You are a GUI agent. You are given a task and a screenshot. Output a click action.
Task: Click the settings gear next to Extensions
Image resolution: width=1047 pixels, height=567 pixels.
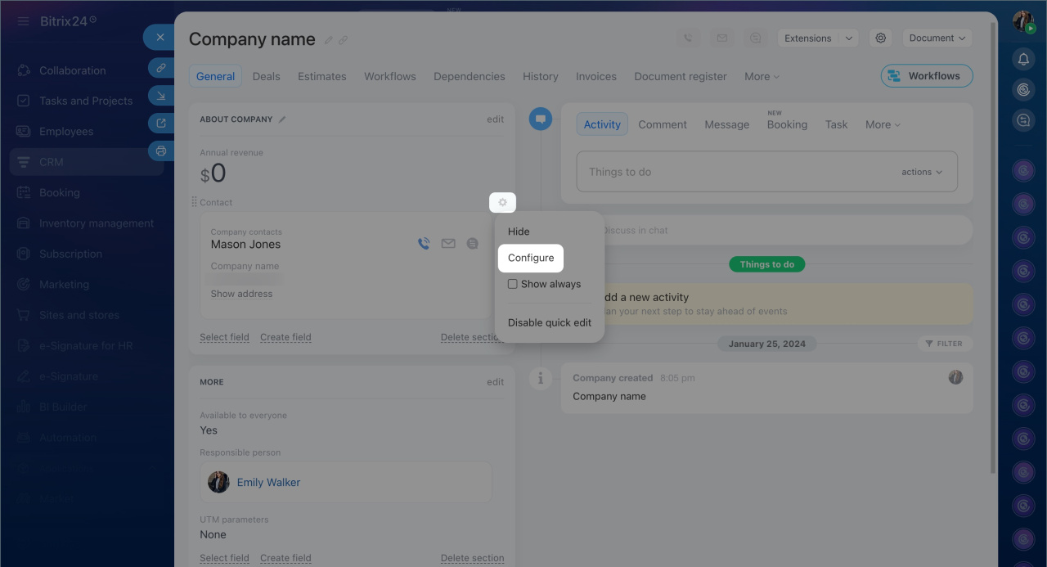pyautogui.click(x=880, y=38)
